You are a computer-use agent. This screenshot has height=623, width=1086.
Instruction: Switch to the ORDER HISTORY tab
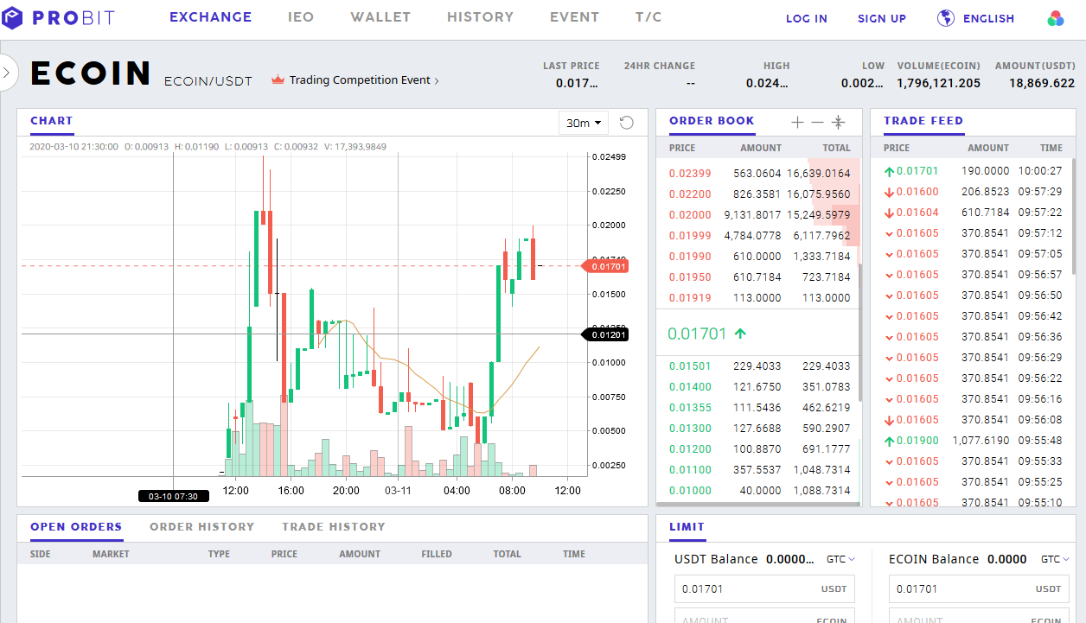(x=202, y=526)
